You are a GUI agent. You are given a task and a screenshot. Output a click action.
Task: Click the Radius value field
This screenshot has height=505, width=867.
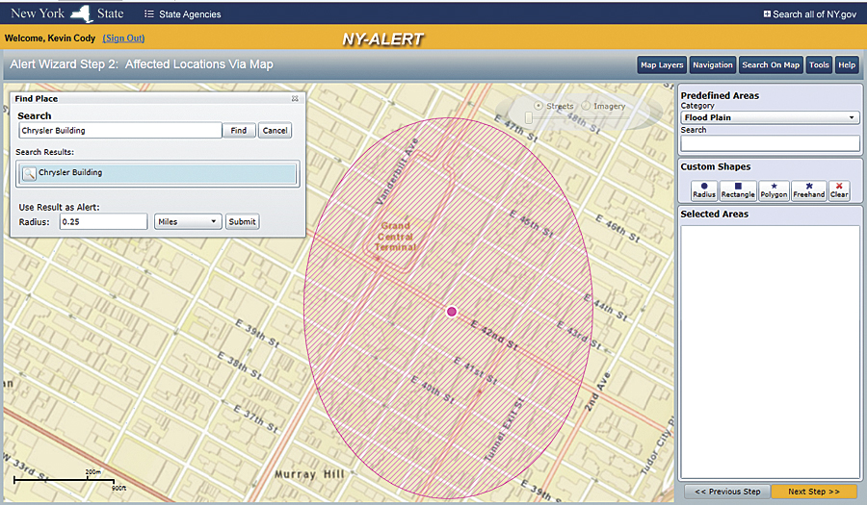click(x=103, y=222)
